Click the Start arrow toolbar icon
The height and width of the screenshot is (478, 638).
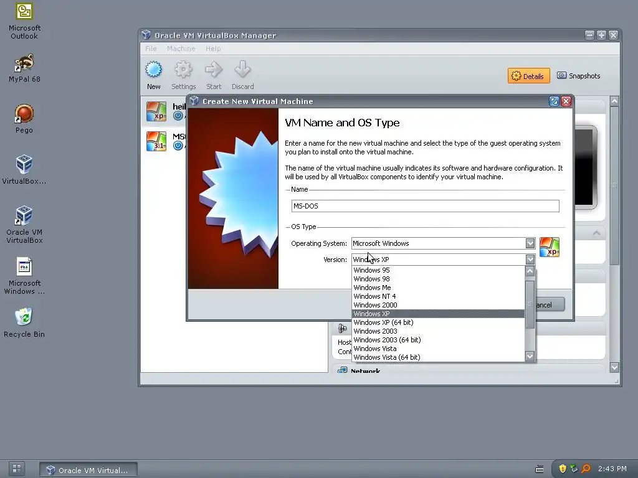tap(214, 75)
